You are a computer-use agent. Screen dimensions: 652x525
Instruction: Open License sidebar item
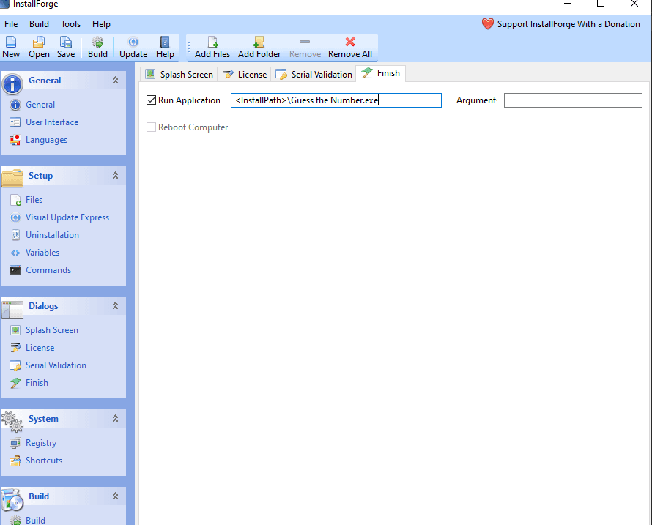pos(40,348)
